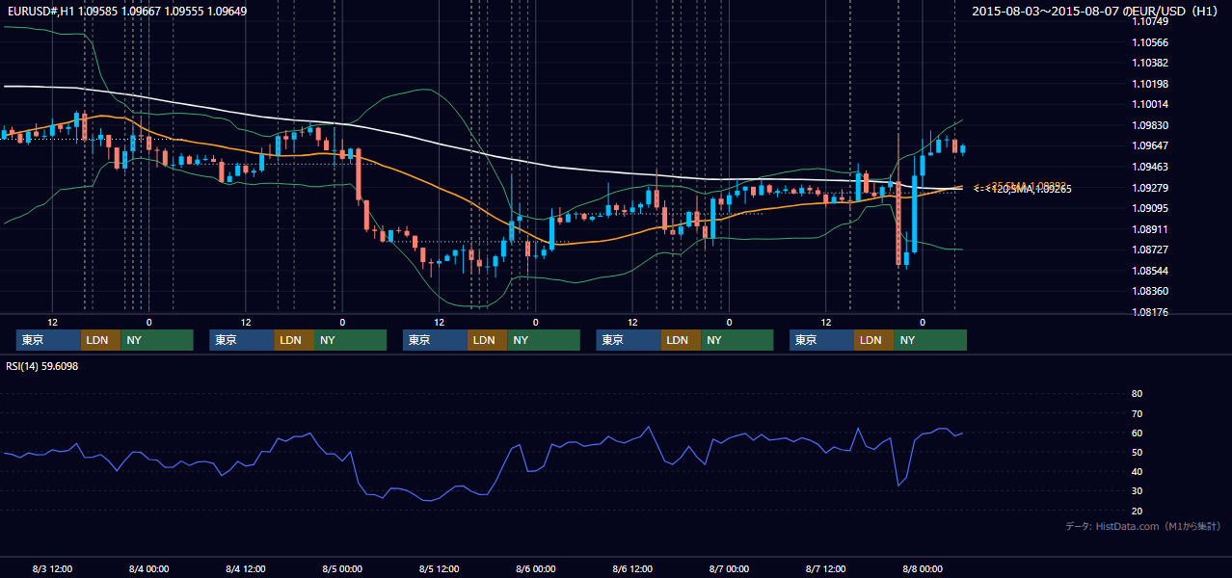Click price axis label 1.09463
1232x578 pixels.
point(1150,167)
